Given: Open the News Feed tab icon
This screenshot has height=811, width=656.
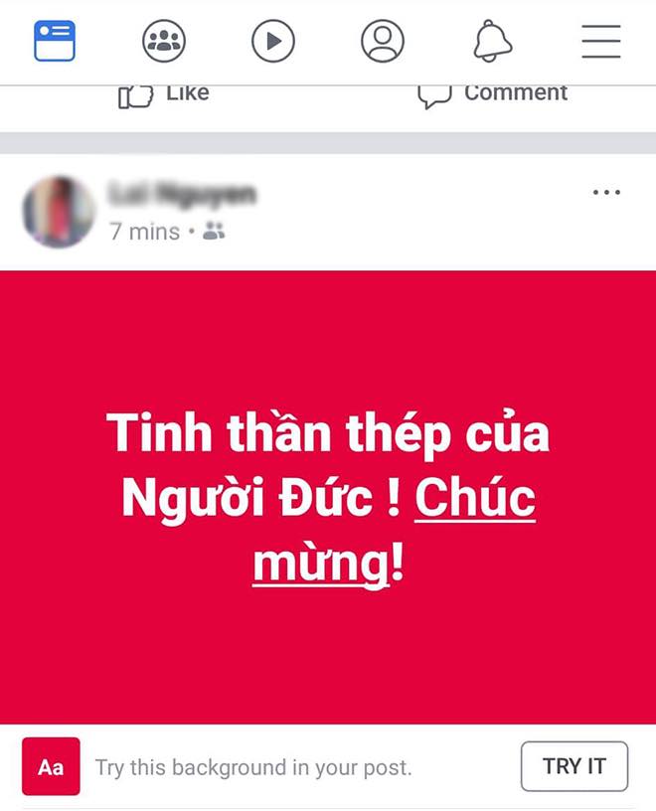Looking at the screenshot, I should pyautogui.click(x=55, y=41).
